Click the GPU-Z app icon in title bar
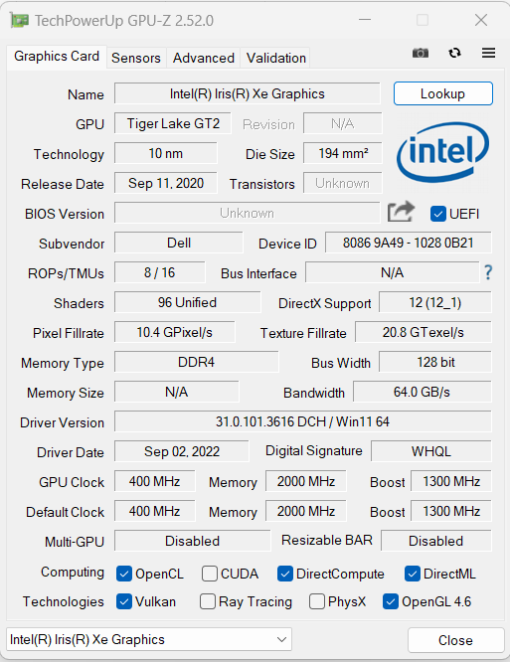Viewport: 510px width, 662px height. coord(20,20)
